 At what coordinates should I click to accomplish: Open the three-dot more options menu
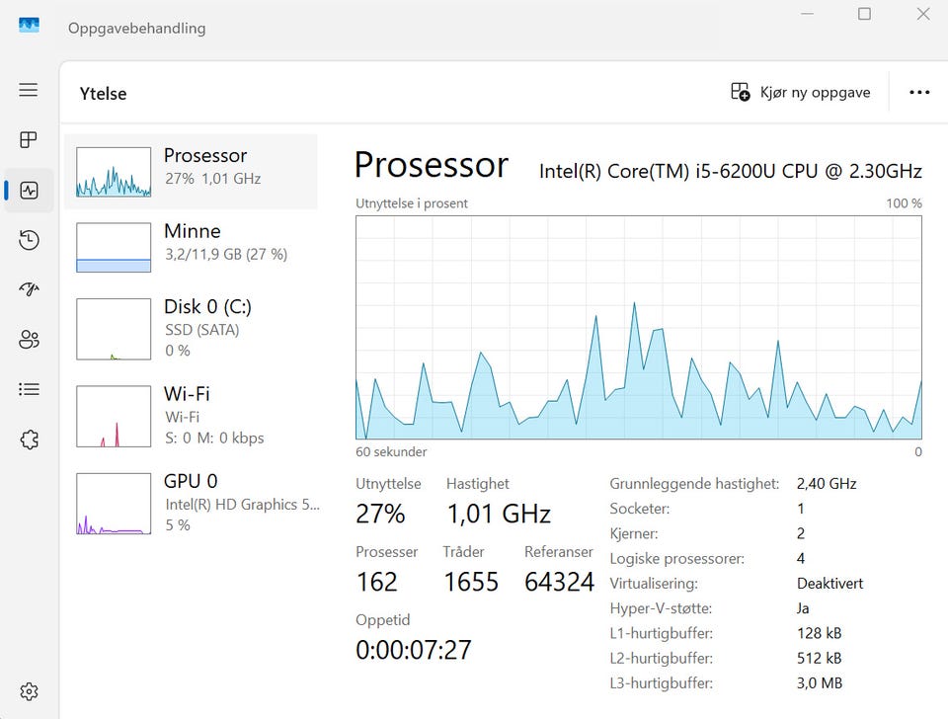click(919, 92)
